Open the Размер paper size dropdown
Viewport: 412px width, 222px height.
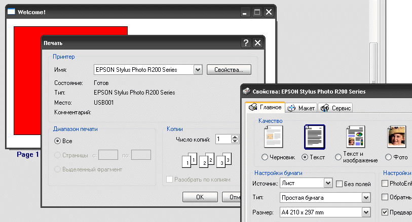pyautogui.click(x=366, y=212)
